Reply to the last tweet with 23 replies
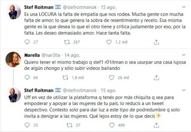This screenshot has height=132, width=191. [x=27, y=125]
